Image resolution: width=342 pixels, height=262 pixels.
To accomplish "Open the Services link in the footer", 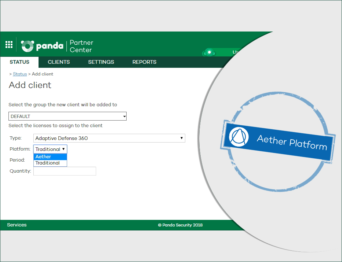I will [x=17, y=225].
